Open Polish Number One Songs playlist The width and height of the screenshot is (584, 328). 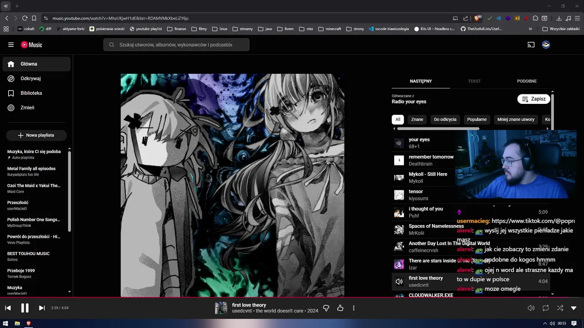[35, 222]
